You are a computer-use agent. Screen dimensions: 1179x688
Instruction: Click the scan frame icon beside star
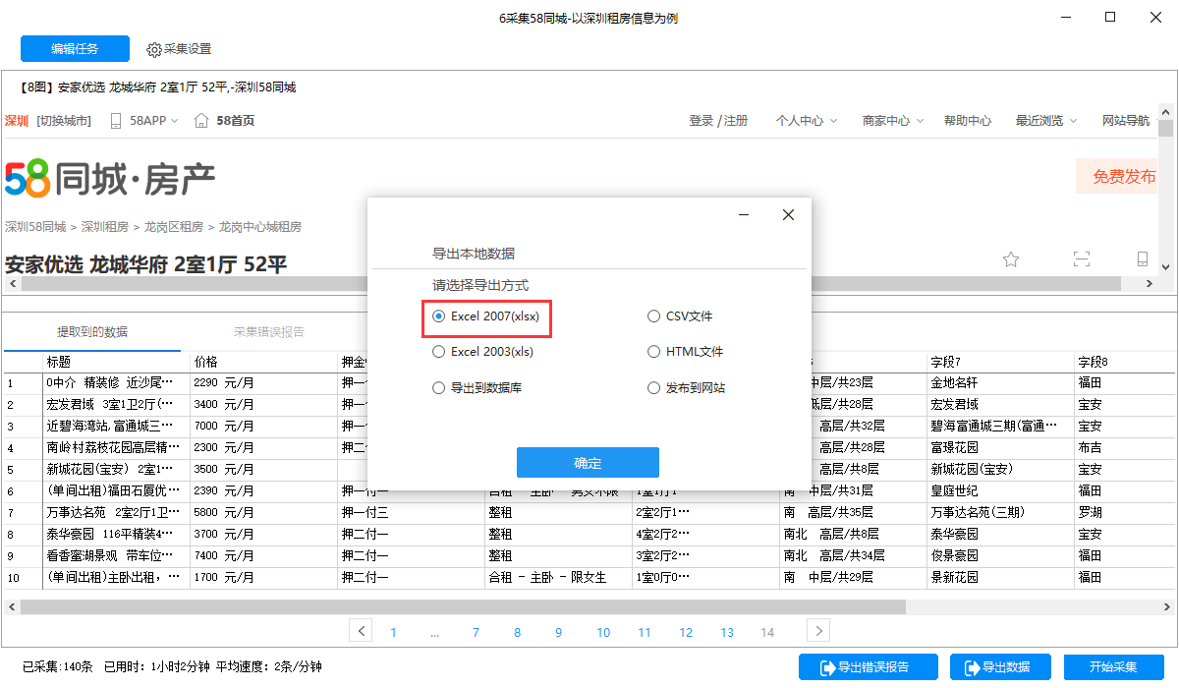coord(1081,258)
